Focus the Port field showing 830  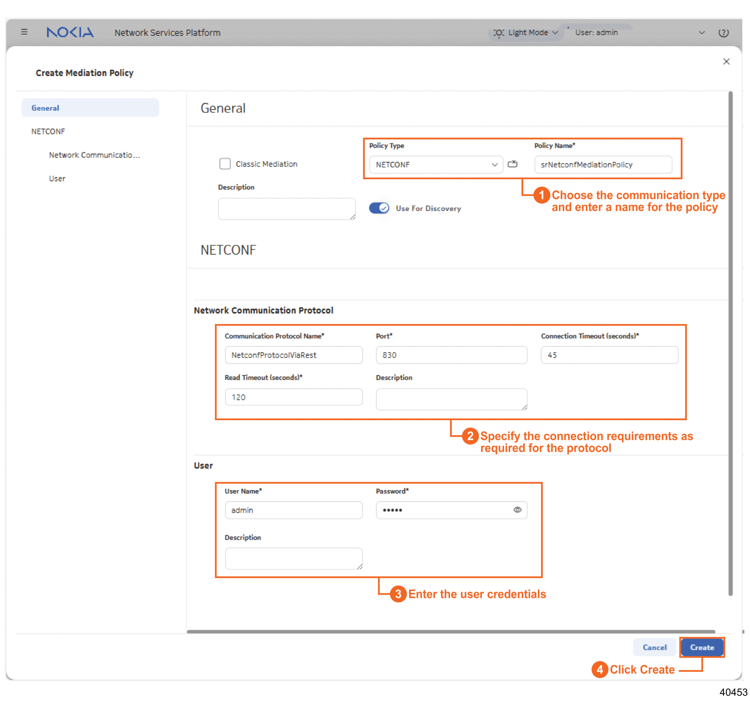pyautogui.click(x=451, y=355)
